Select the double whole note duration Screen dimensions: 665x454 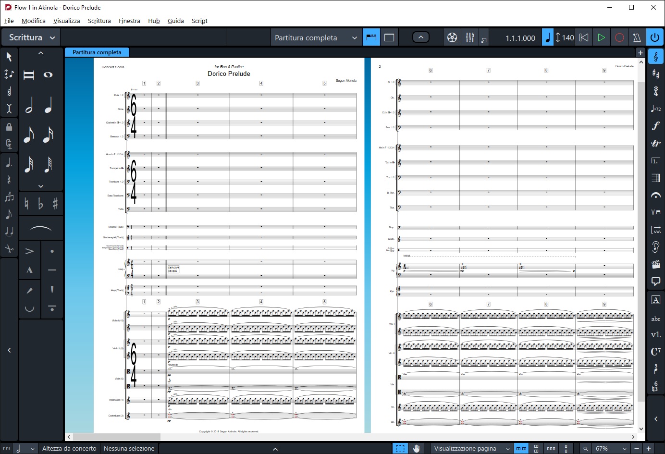coord(29,75)
